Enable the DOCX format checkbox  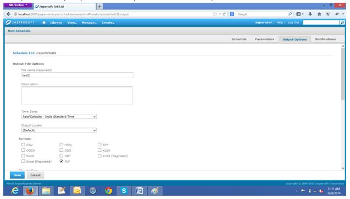(x=23, y=150)
